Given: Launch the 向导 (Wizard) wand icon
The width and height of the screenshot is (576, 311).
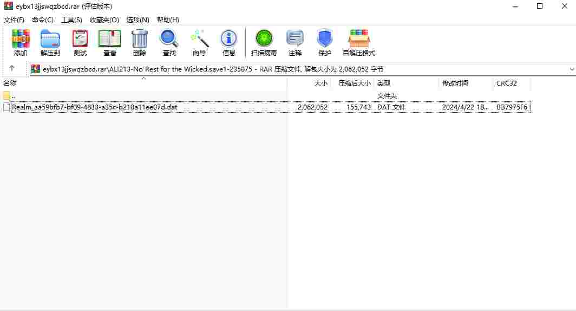Looking at the screenshot, I should click(199, 43).
